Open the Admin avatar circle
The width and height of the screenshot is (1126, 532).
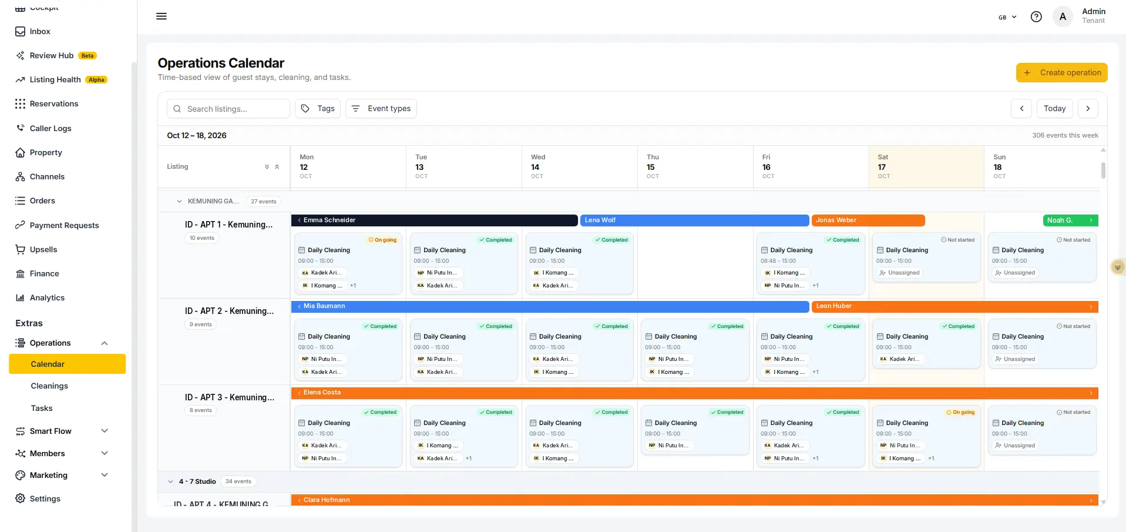click(x=1063, y=16)
